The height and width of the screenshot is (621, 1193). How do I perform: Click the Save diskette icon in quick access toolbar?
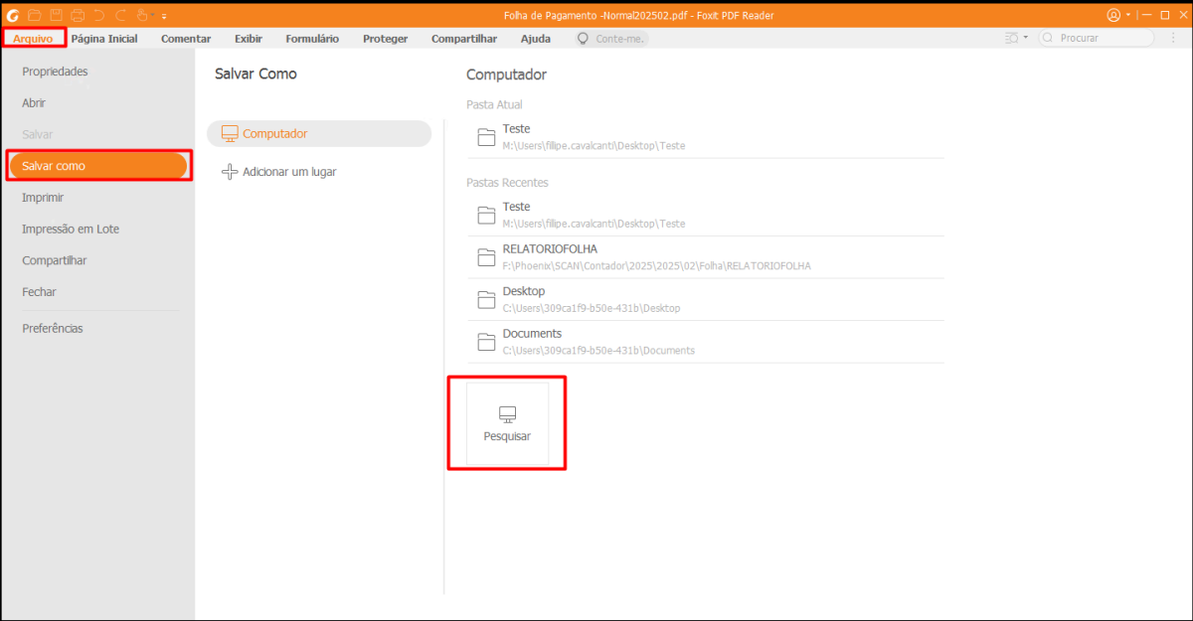point(56,15)
